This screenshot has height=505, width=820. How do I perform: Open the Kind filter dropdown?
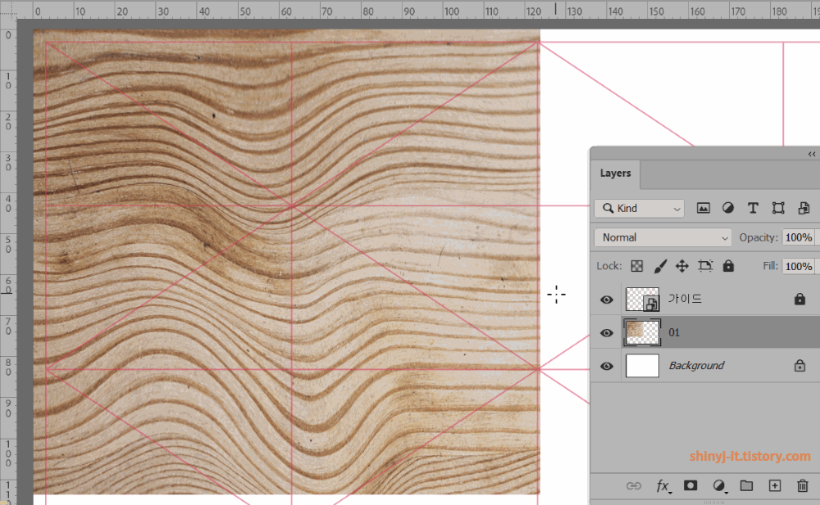[639, 209]
